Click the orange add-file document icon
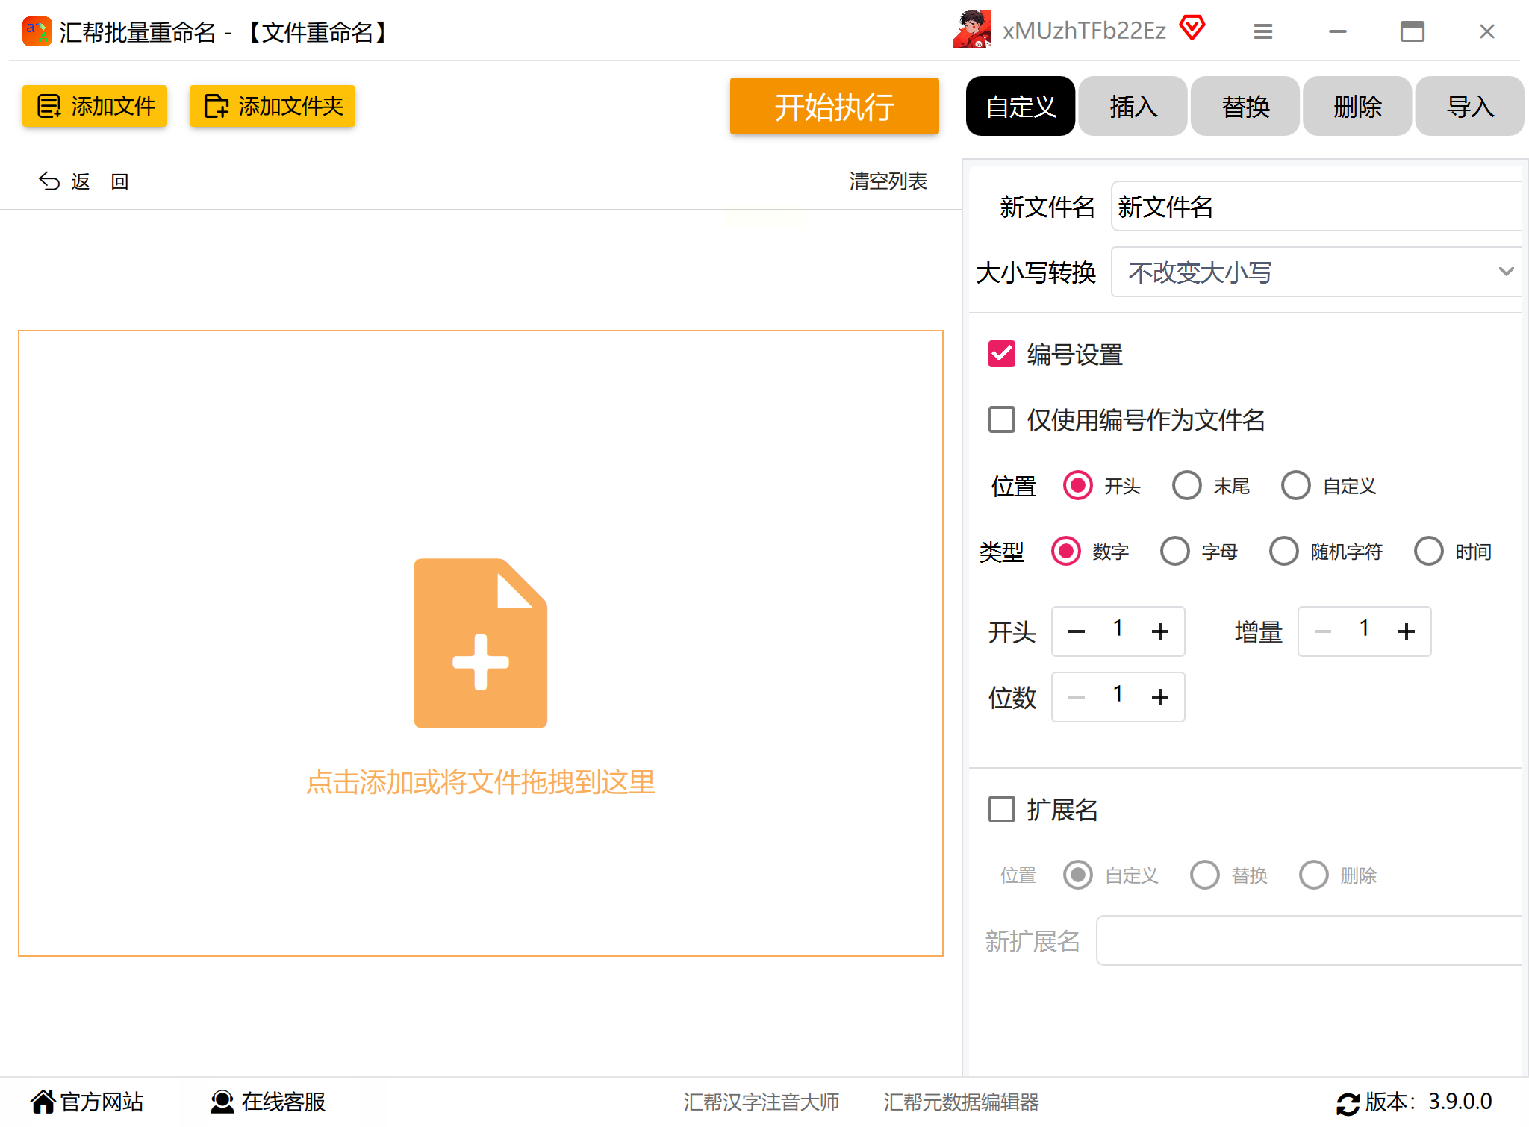The width and height of the screenshot is (1529, 1127). (480, 643)
